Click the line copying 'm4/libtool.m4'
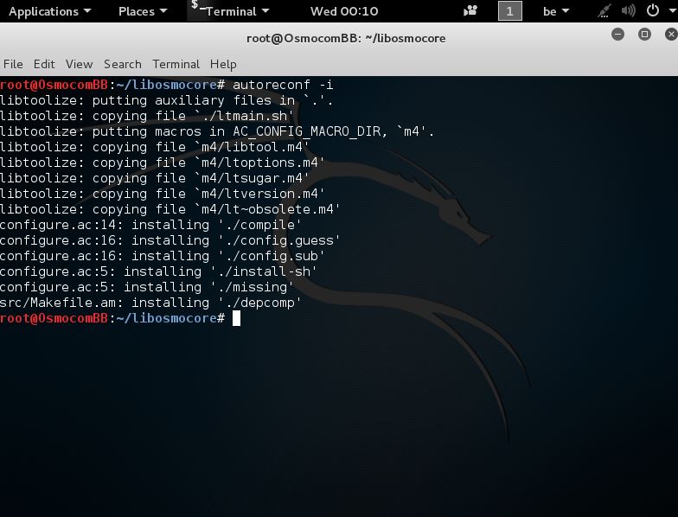Viewport: 678px width, 517px height. (x=155, y=147)
